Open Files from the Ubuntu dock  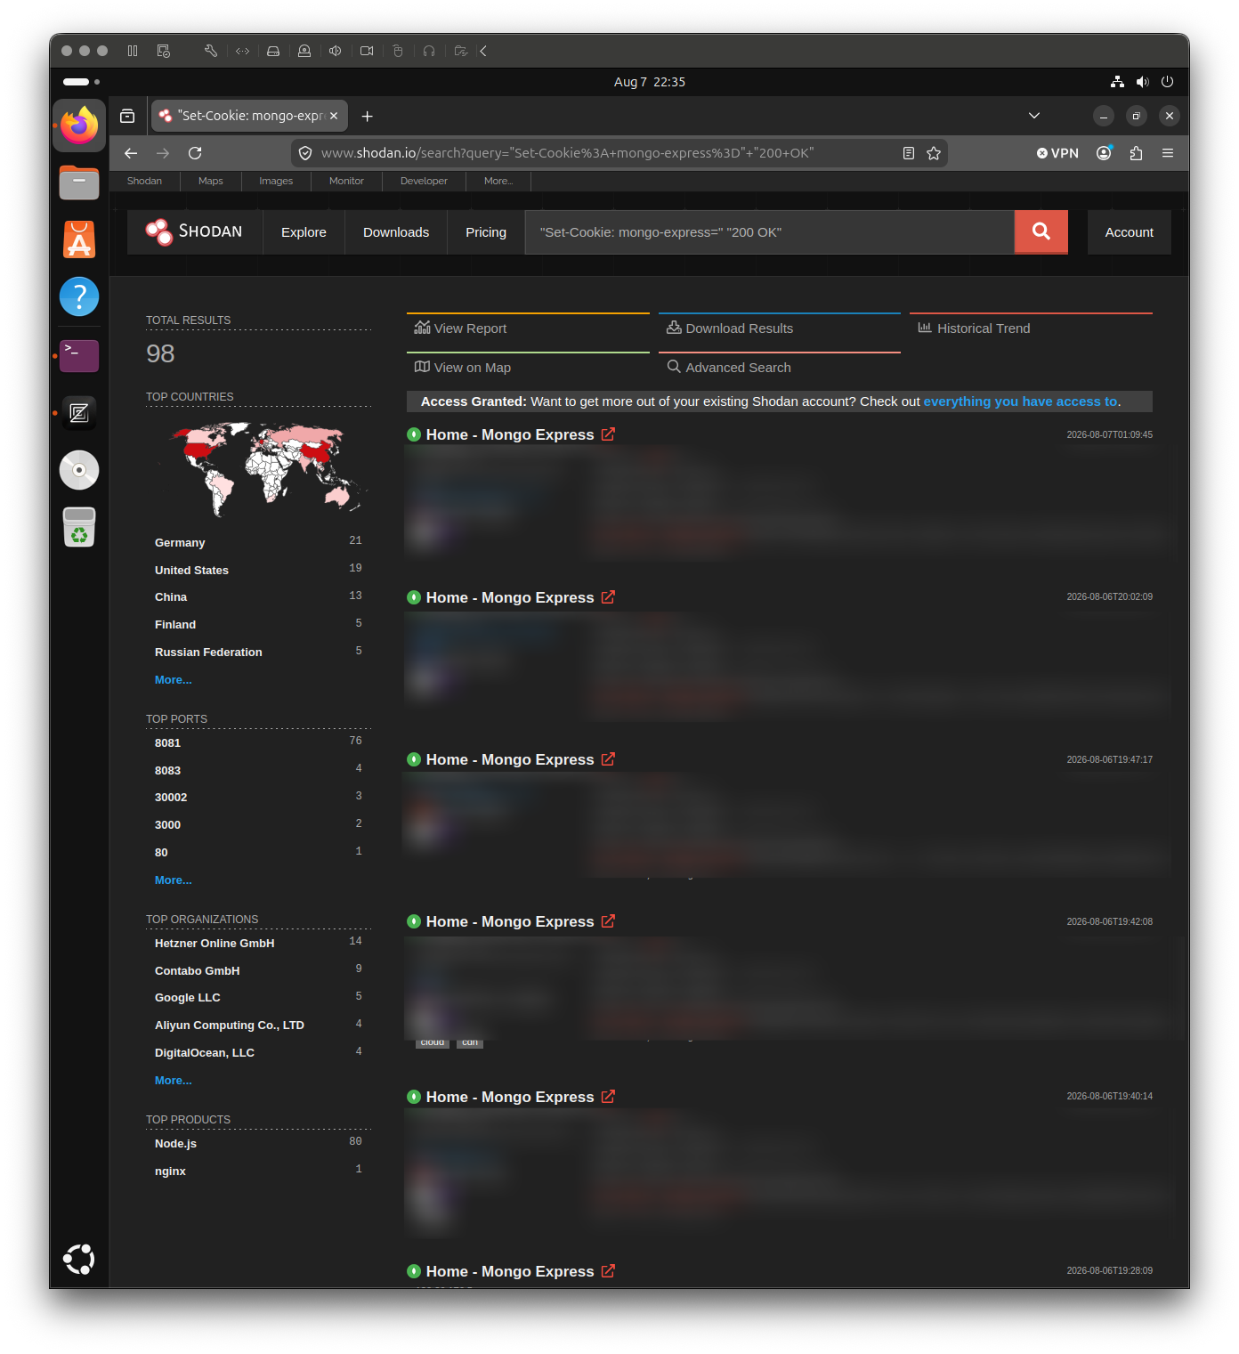79,182
